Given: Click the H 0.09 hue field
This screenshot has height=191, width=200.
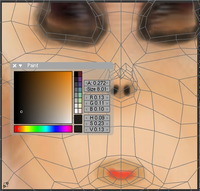Looking at the screenshot, I should 97,118.
